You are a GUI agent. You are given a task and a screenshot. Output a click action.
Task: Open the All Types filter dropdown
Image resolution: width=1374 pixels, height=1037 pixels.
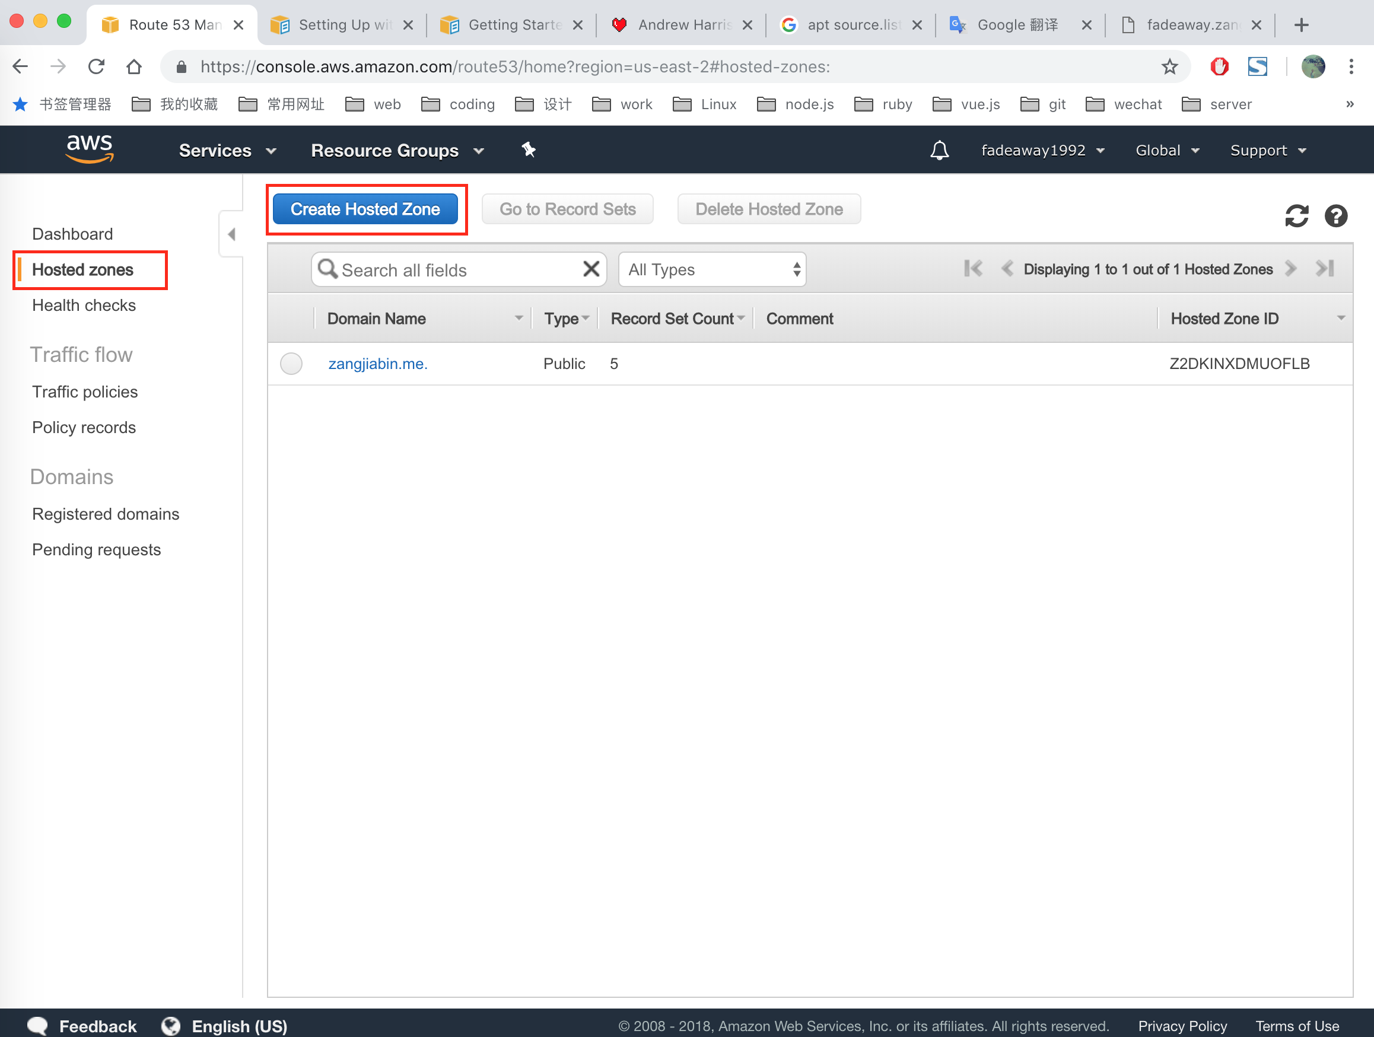[x=712, y=269]
